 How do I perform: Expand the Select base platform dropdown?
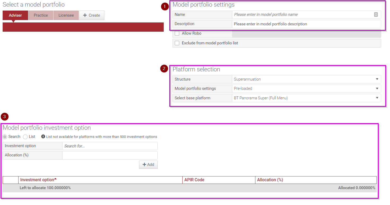click(307, 98)
